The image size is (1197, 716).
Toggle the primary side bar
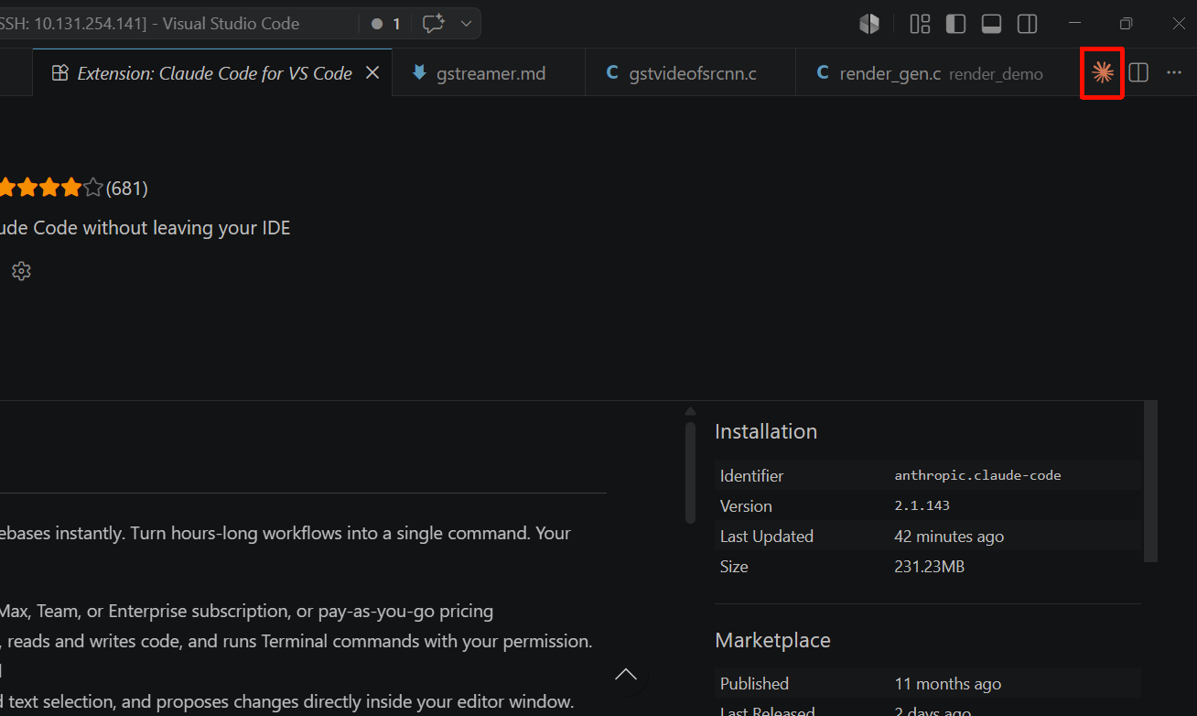[x=955, y=24]
